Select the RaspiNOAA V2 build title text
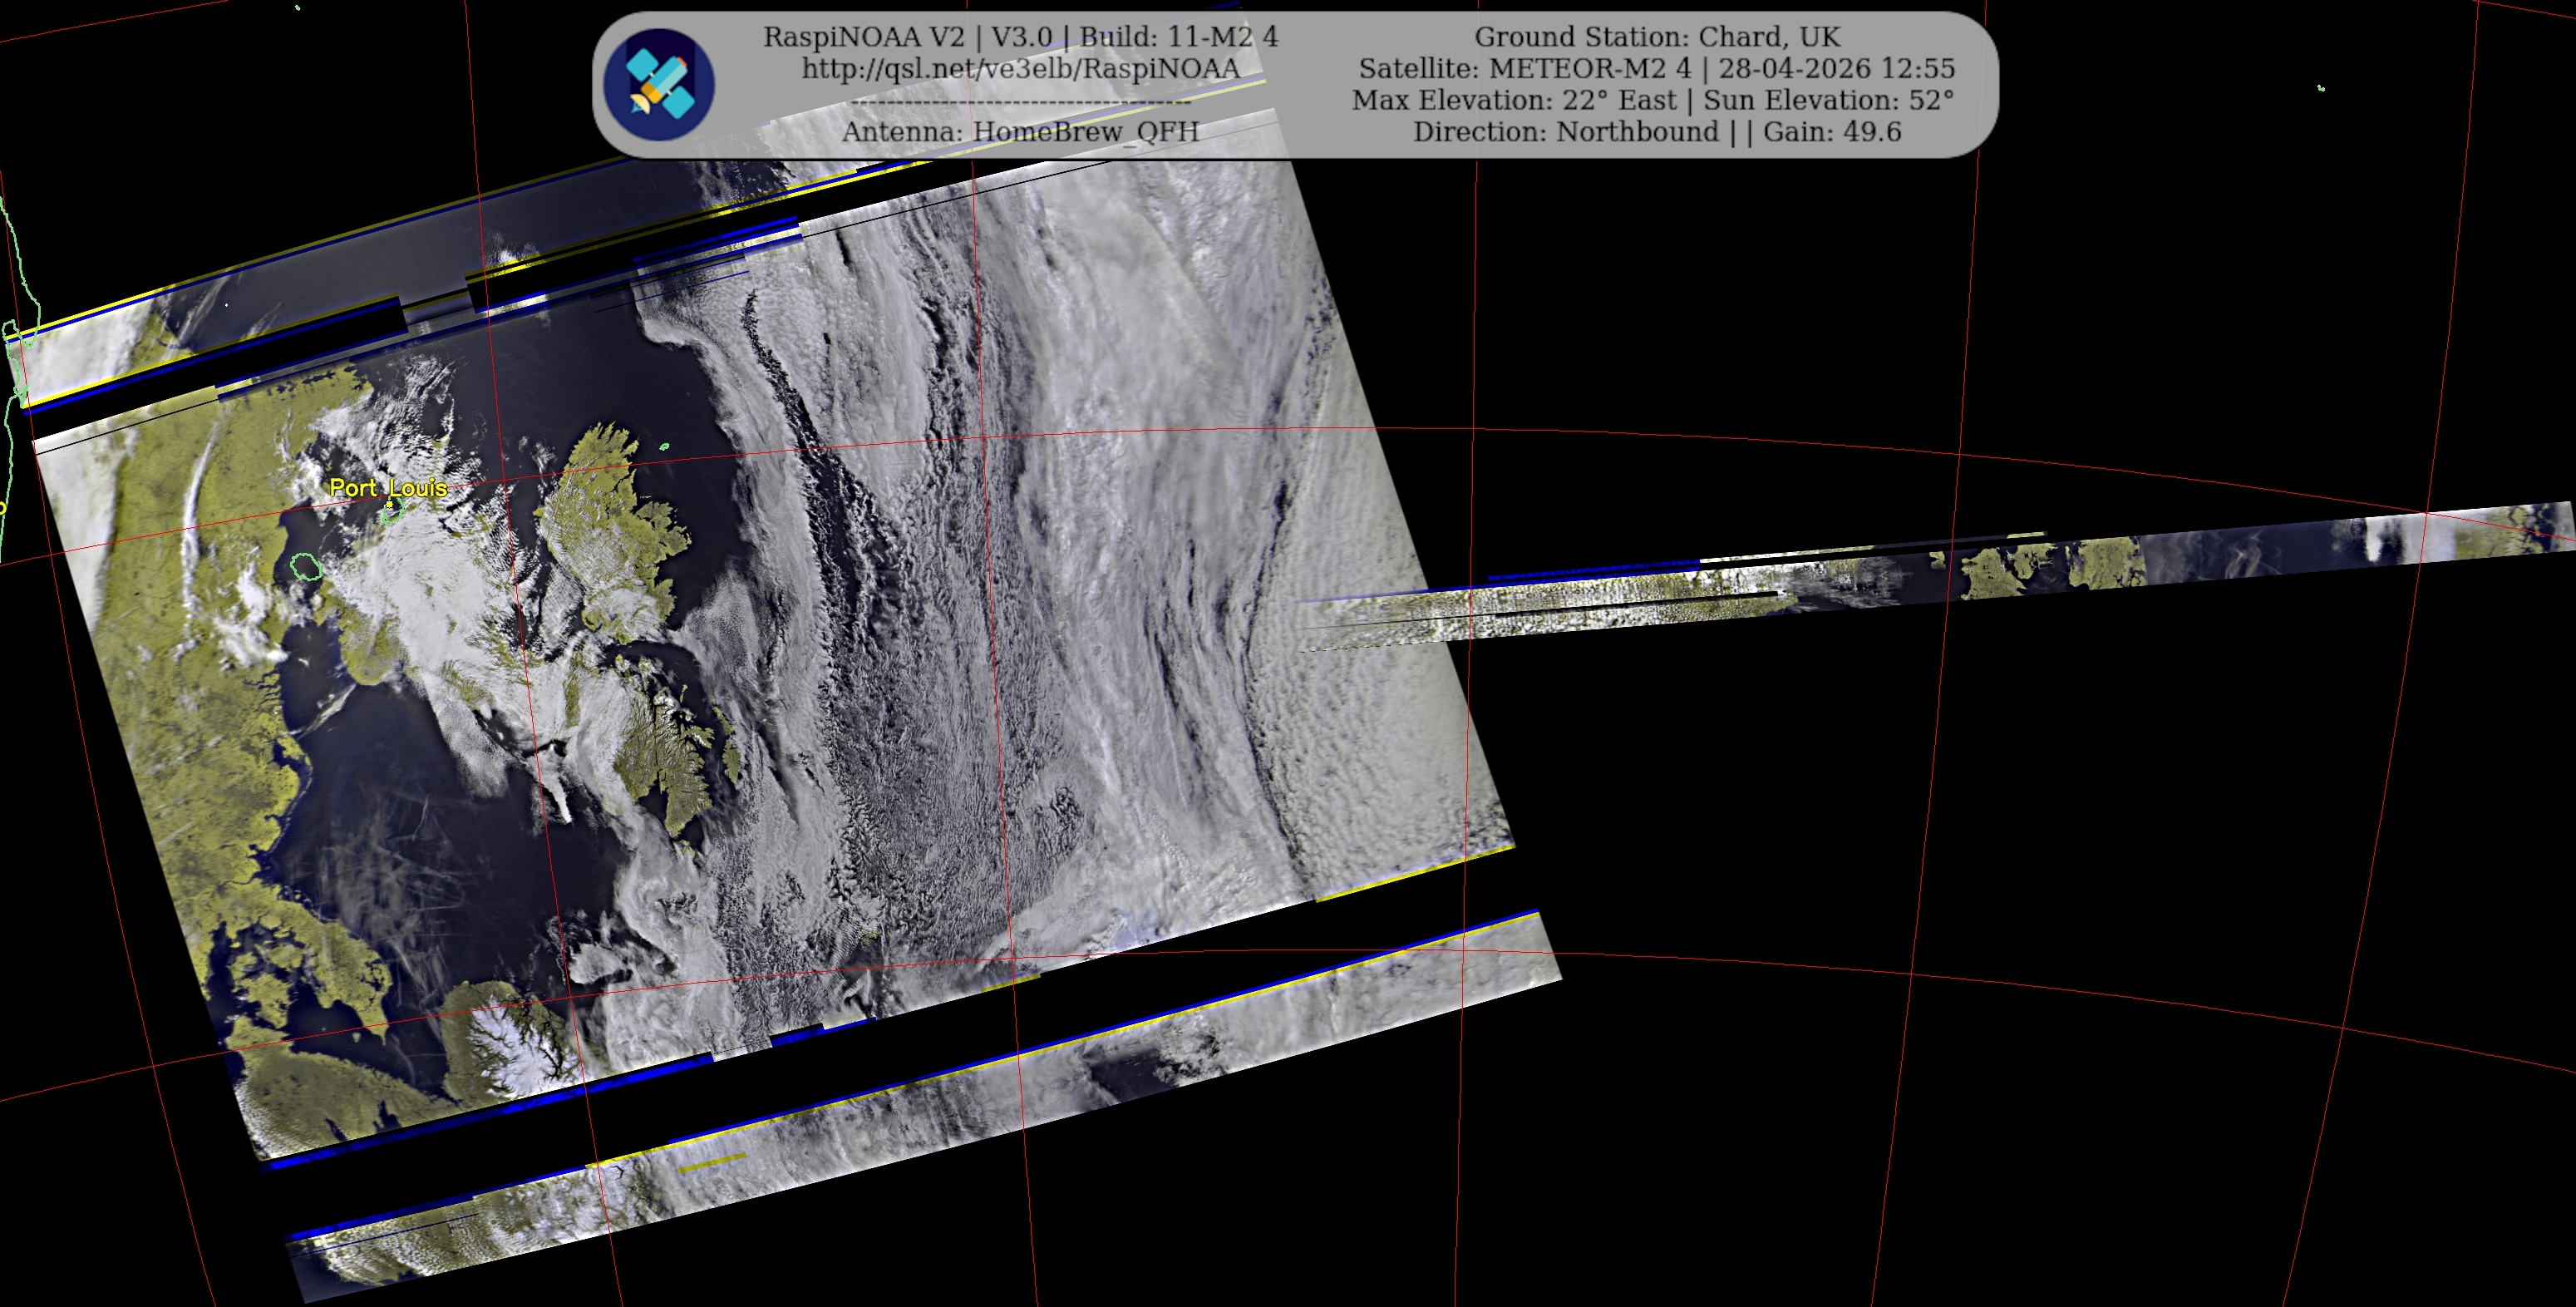This screenshot has width=2576, height=1307. [x=1020, y=37]
